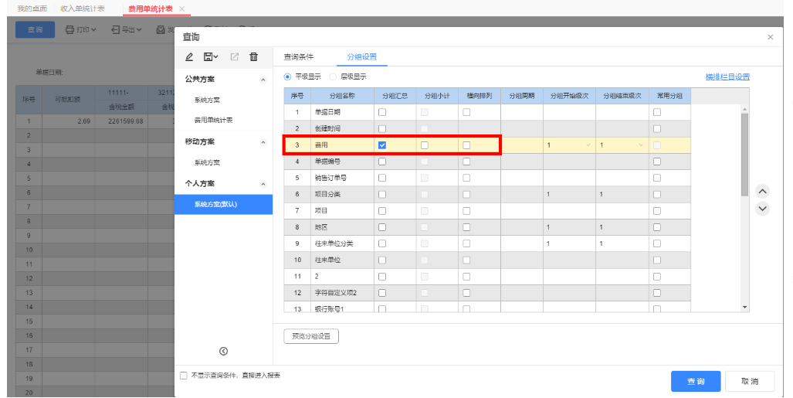Switch to the 查询条件 tab
This screenshot has height=398, width=793.
[298, 56]
